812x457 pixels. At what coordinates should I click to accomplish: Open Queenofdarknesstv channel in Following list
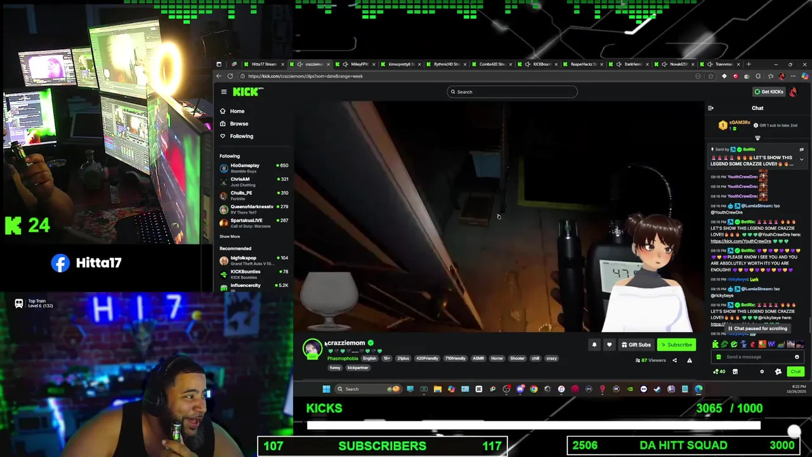click(x=254, y=209)
